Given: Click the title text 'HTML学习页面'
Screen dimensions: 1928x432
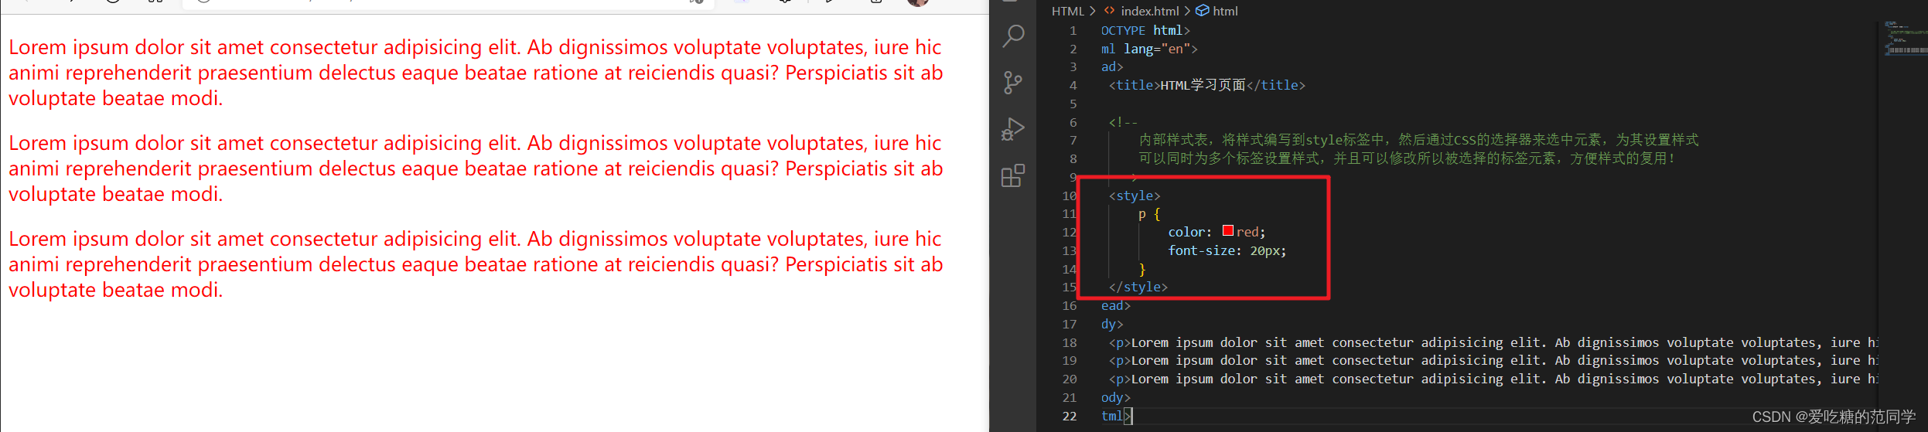Looking at the screenshot, I should click(1203, 85).
